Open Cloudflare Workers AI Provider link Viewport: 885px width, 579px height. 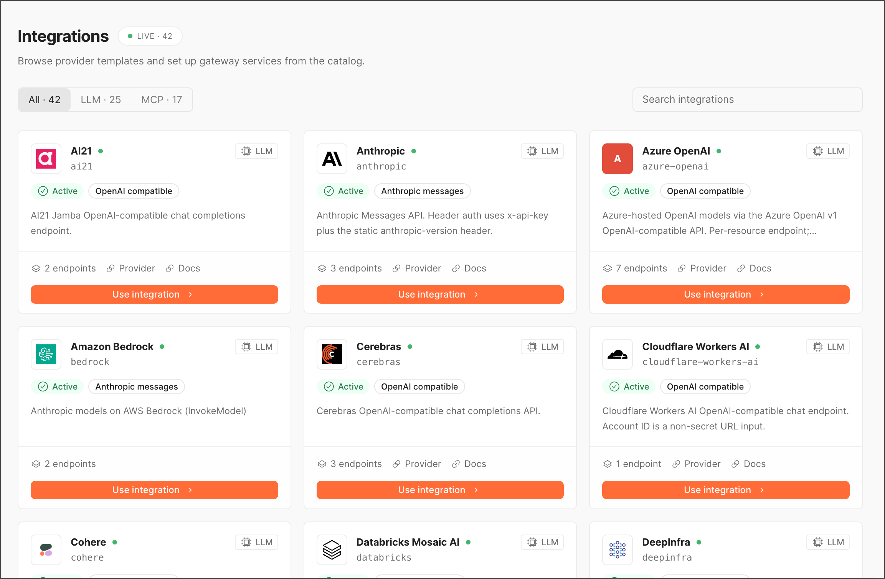[x=696, y=464]
